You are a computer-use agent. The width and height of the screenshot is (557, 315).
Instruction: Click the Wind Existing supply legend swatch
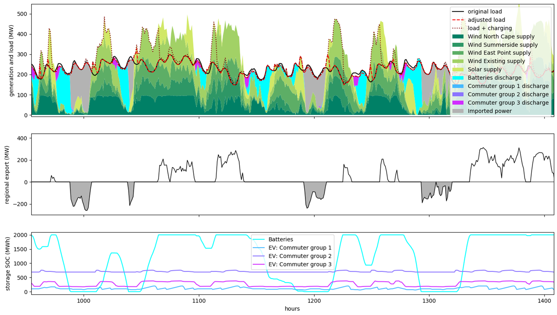pos(458,61)
